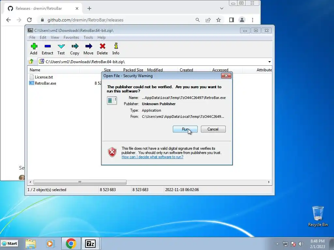Share this page from Chrome's address bar
The image size is (334, 250).
tap(208, 20)
